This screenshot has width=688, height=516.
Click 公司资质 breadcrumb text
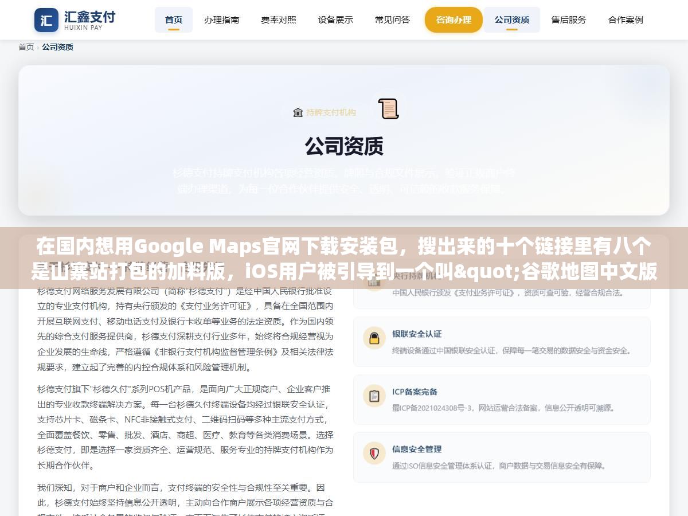(x=57, y=47)
